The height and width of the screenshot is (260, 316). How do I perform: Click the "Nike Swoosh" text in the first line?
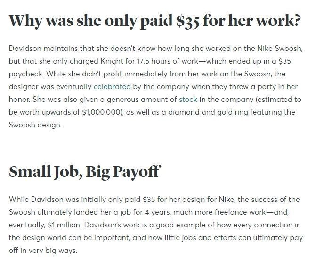(x=281, y=49)
